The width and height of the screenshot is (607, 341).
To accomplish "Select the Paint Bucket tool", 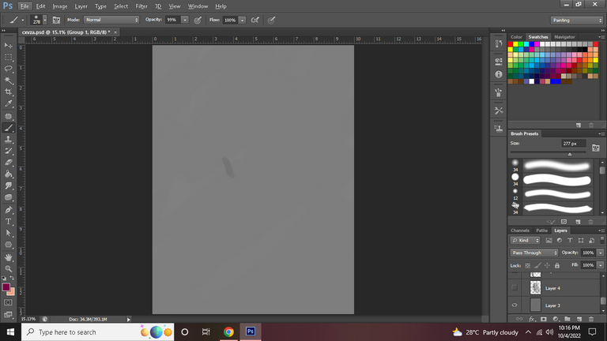I will pos(8,174).
